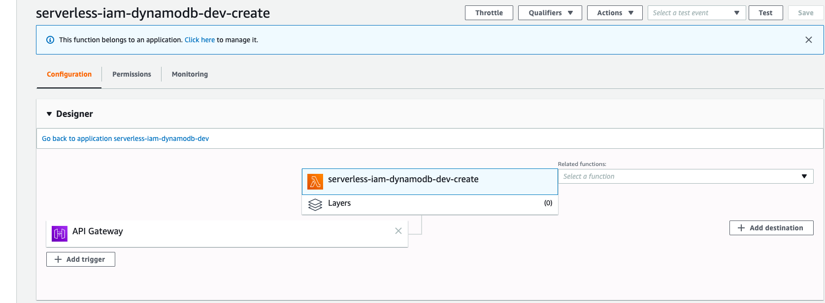Open the Related functions dropdown
This screenshot has height=303, width=825.
point(686,176)
